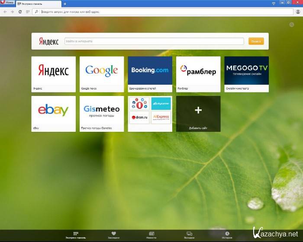303x242 pixels.
Task: Click the Yandex search input field
Action: tap(155, 41)
